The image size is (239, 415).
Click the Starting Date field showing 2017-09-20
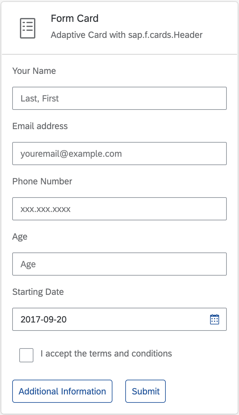(119, 319)
